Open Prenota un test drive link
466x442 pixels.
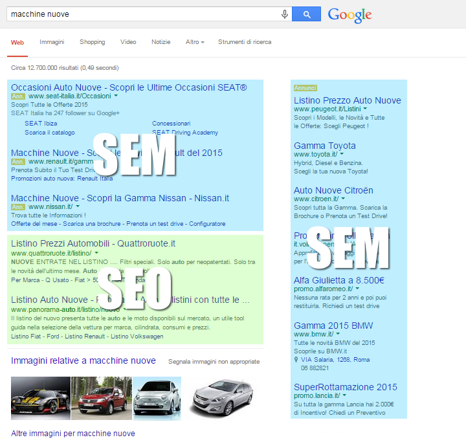pyautogui.click(x=155, y=223)
